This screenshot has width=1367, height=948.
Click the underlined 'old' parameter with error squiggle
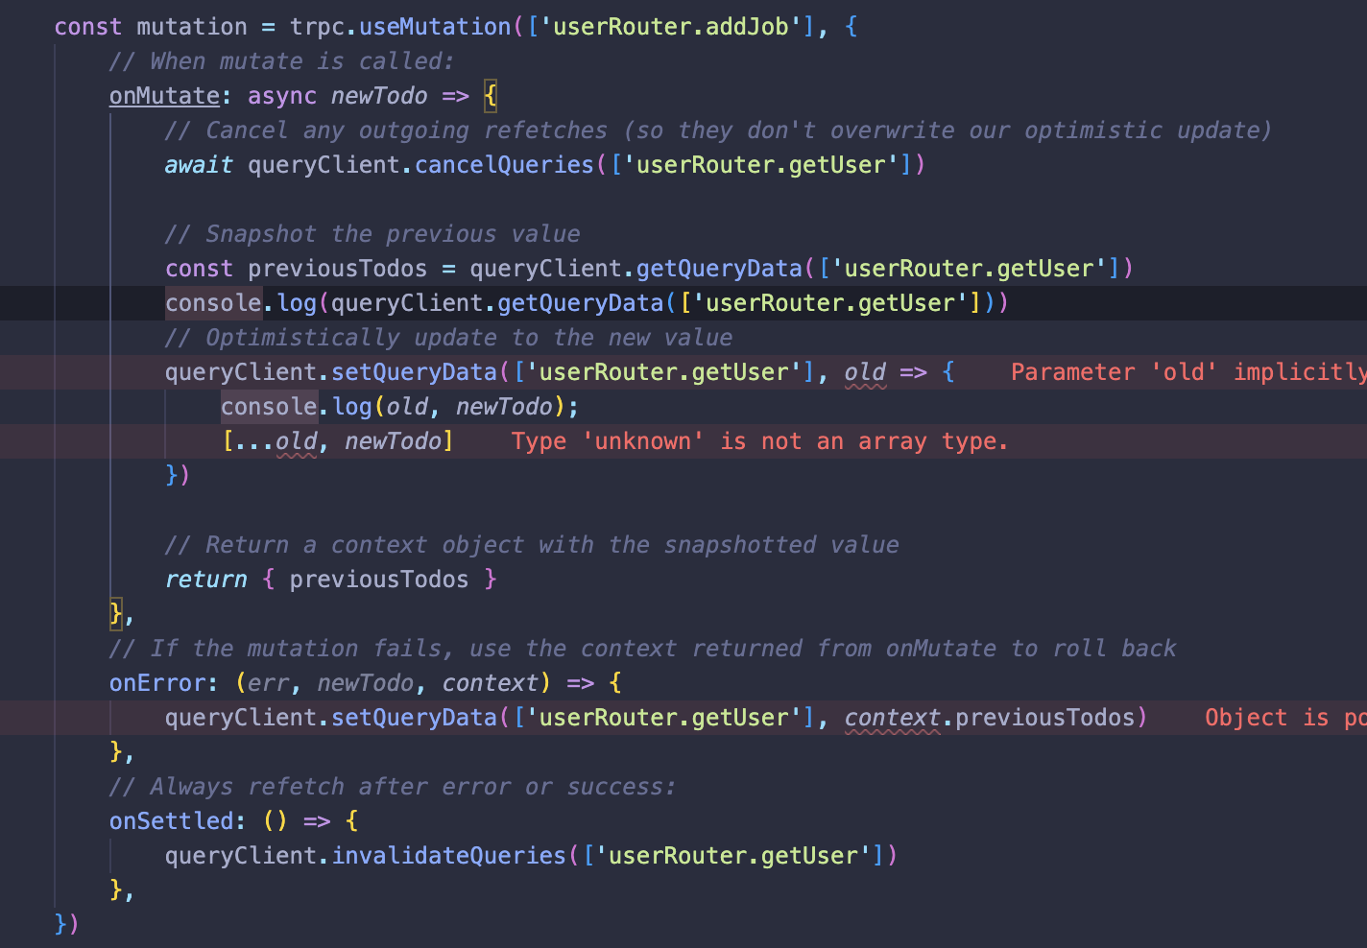(864, 371)
